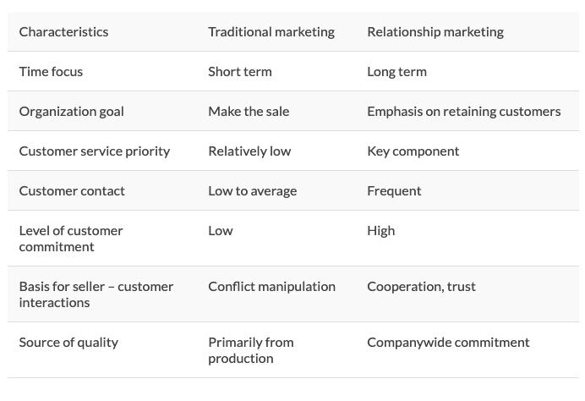Viewport: 585px width, 401px height.
Task: Click Level of customer commitment label
Action: click(71, 239)
